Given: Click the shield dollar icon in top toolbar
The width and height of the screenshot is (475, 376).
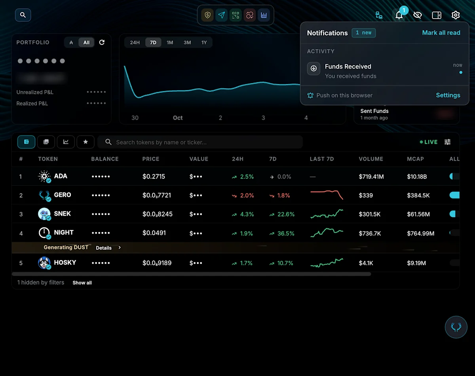Looking at the screenshot, I should 207,15.
